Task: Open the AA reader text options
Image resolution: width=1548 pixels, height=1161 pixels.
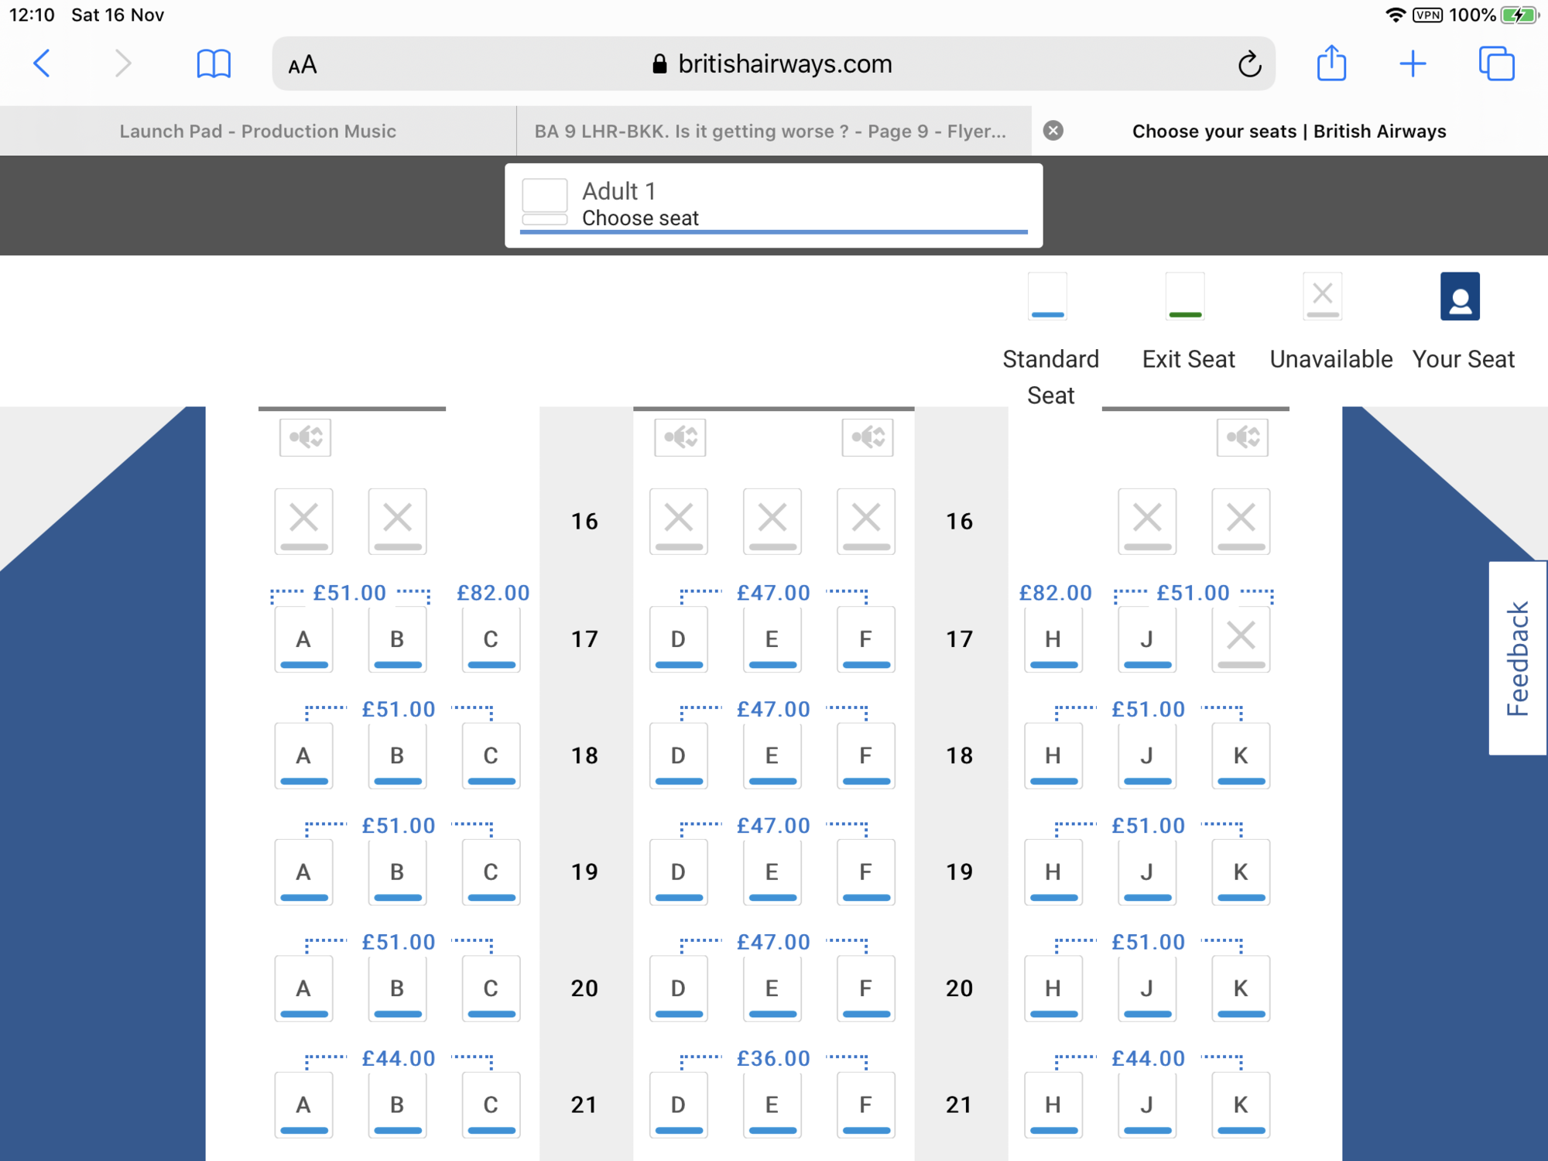Action: click(303, 65)
